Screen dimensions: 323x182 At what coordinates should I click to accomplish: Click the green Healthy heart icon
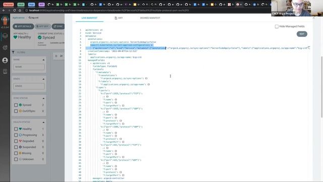tap(15, 37)
